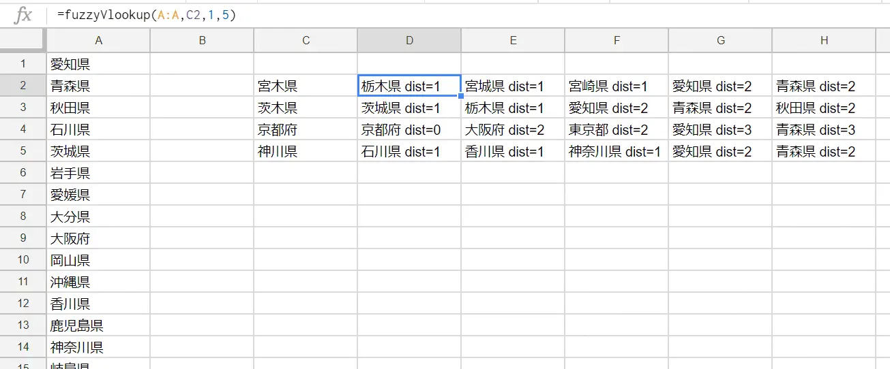Select the column F header
Screen dimensions: 890x369
click(617, 41)
